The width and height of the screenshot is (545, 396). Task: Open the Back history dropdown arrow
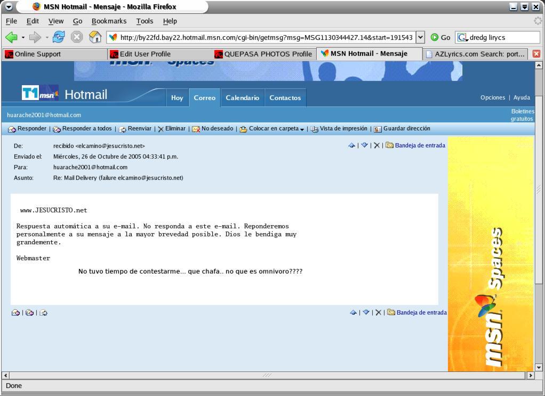pyautogui.click(x=23, y=37)
